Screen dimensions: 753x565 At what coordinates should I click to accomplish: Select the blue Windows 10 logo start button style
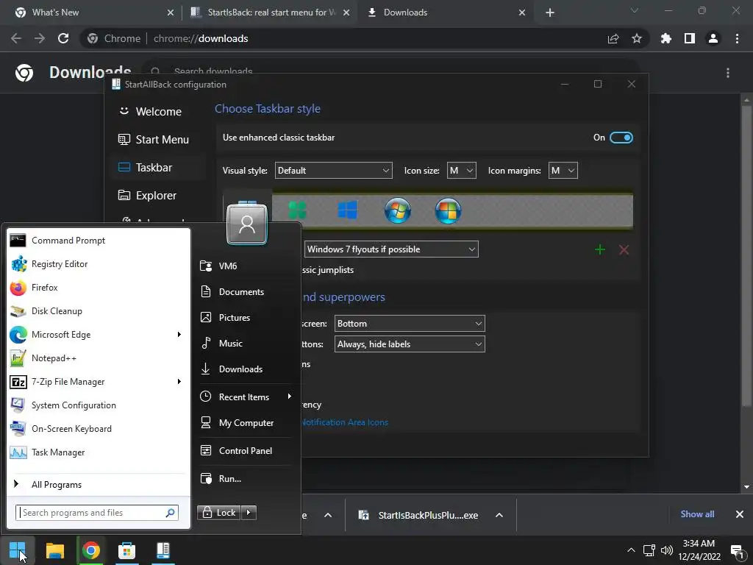pyautogui.click(x=348, y=210)
